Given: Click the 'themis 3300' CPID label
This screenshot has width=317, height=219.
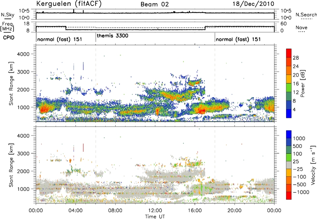Looking at the screenshot, I should (113, 36).
